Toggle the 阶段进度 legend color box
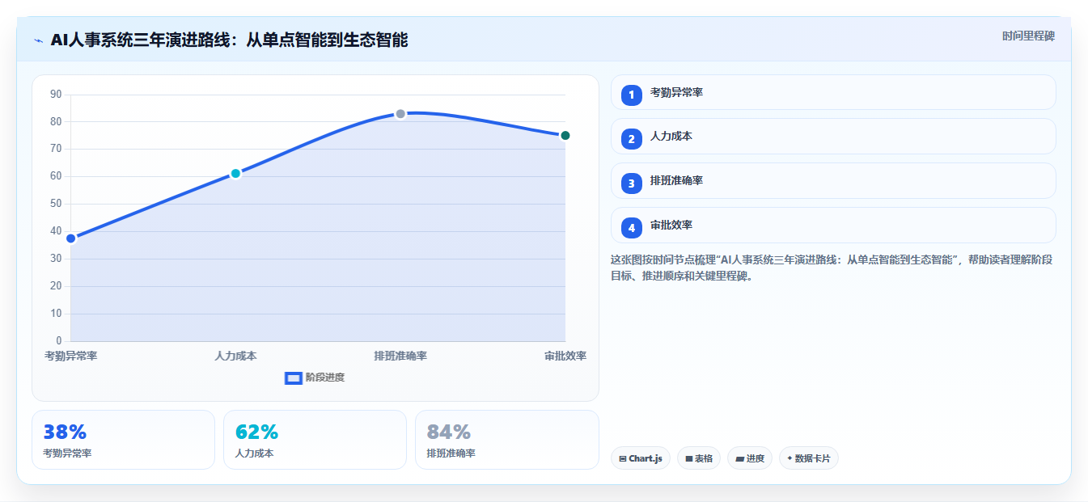Screen dimensions: 1088x502 294,378
